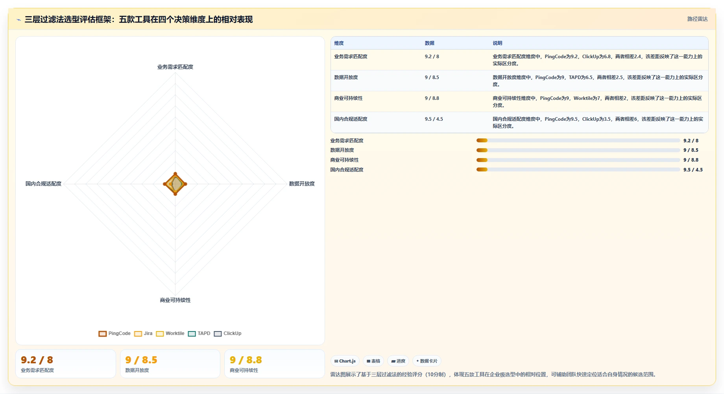
Task: Click the 国内合规适配度 progress bar
Action: (578, 169)
